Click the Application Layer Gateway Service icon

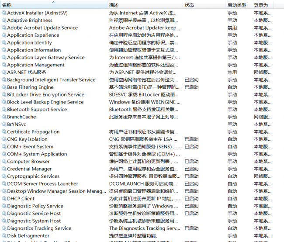tap(4, 57)
